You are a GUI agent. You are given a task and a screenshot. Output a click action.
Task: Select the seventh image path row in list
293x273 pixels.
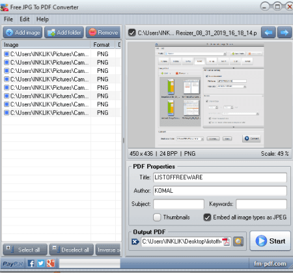click(62, 104)
